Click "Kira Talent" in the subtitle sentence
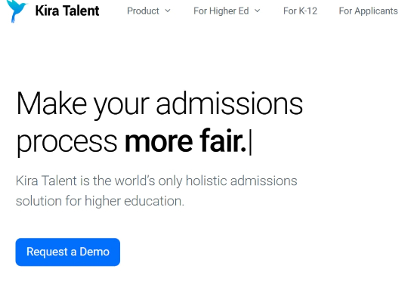Image resolution: width=408 pixels, height=281 pixels. click(x=46, y=181)
